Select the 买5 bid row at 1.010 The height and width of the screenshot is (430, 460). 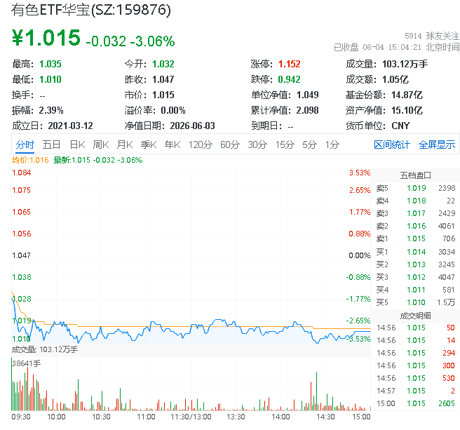pos(416,302)
